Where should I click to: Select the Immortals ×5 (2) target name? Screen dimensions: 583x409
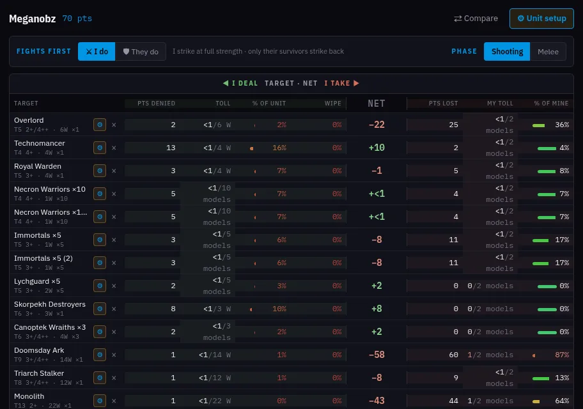click(x=43, y=258)
